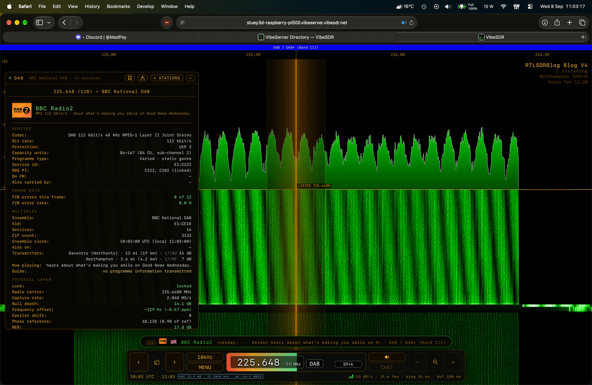The width and height of the screenshot is (592, 385).
Task: Click the RTLSDRBlog Blog V4 receiver name
Action: pyautogui.click(x=556, y=65)
